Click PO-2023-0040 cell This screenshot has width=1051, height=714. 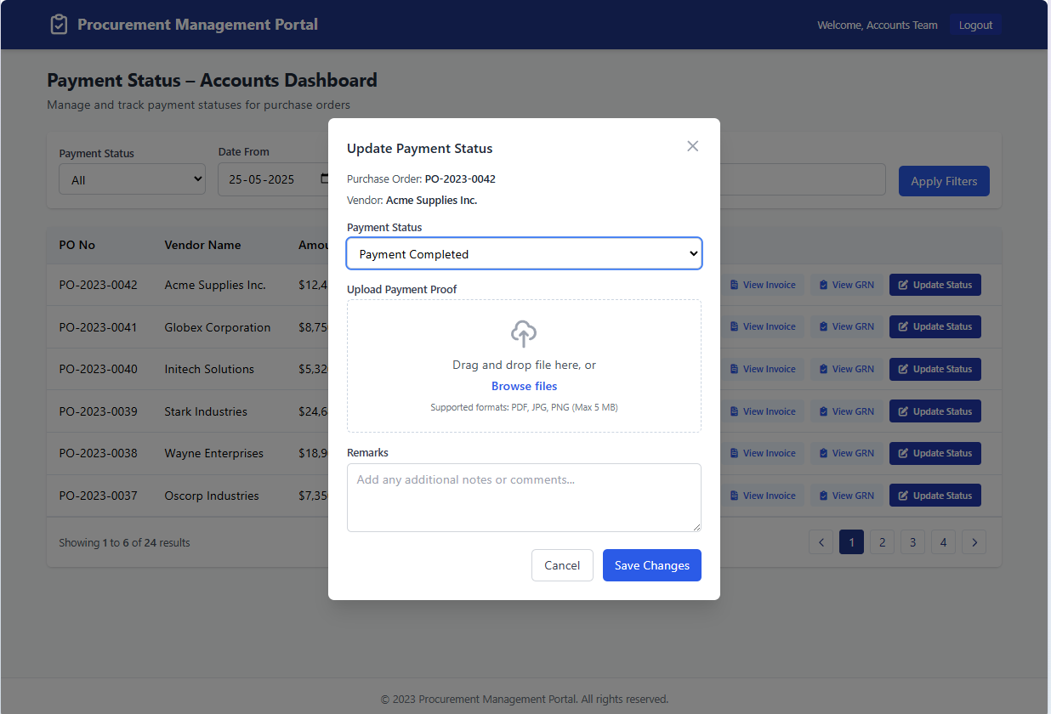(98, 369)
